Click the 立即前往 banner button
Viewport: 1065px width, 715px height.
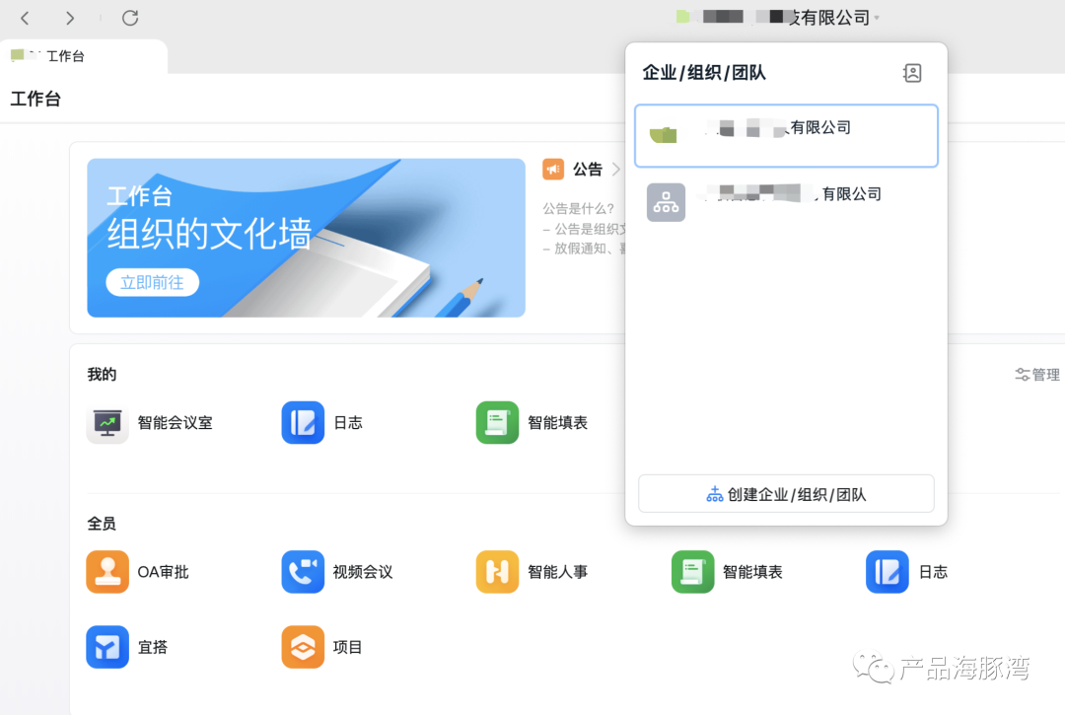(x=152, y=282)
